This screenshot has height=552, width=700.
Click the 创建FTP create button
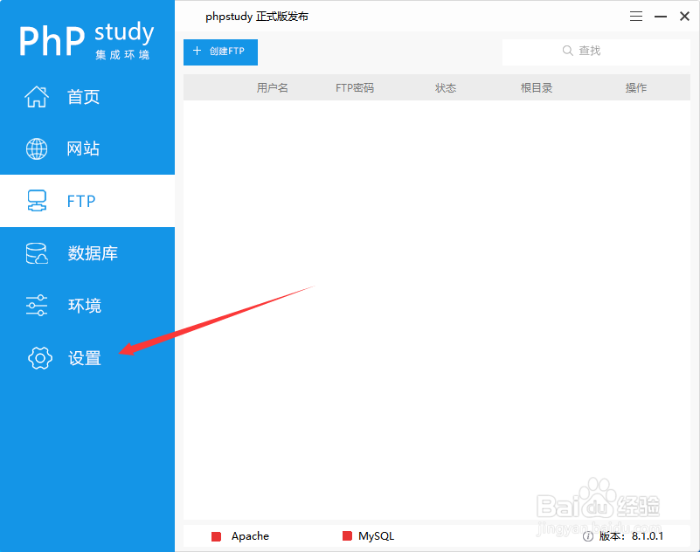(x=220, y=52)
